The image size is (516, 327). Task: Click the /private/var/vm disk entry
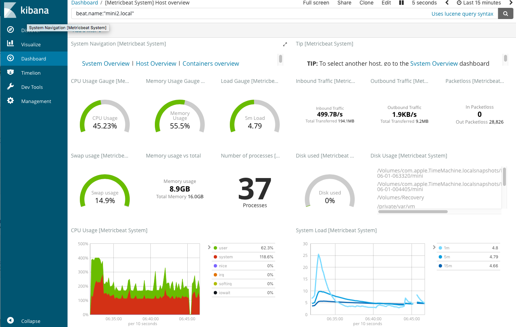396,206
